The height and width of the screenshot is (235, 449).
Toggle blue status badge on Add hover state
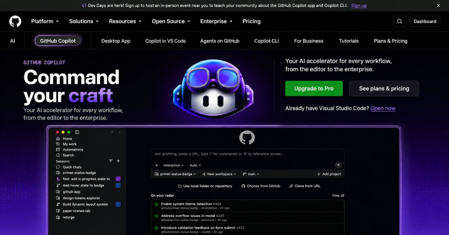pos(118,185)
